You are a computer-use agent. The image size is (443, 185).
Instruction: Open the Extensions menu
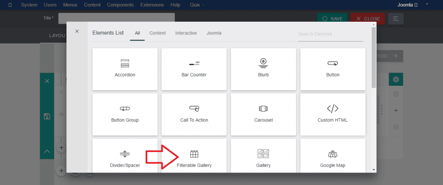(152, 5)
